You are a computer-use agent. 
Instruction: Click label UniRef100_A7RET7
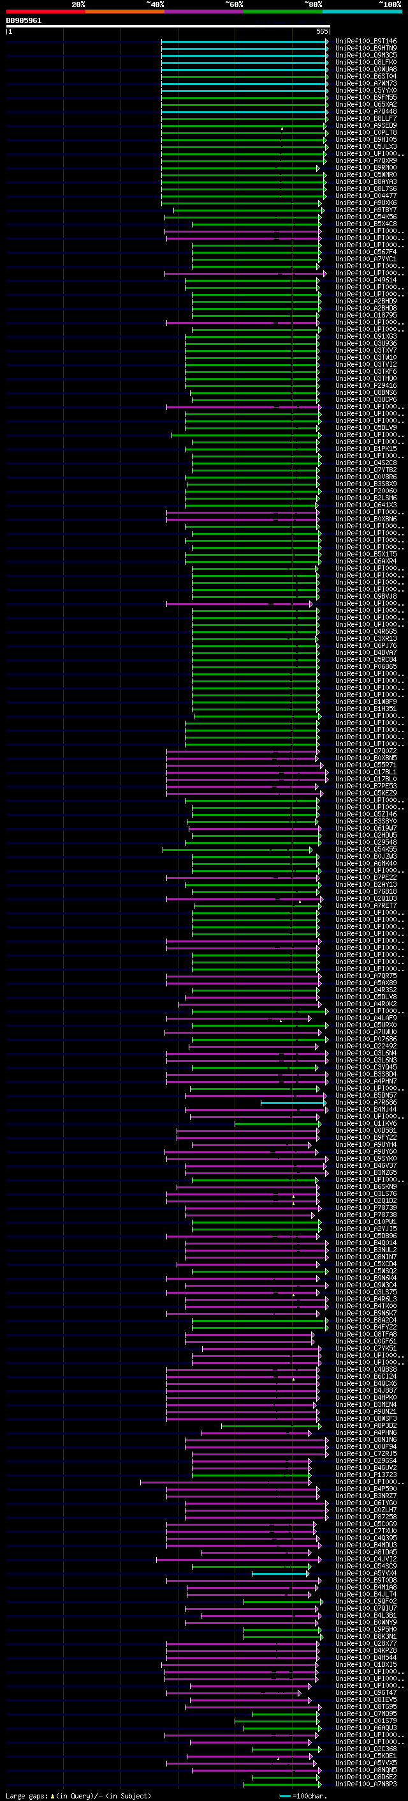click(365, 906)
